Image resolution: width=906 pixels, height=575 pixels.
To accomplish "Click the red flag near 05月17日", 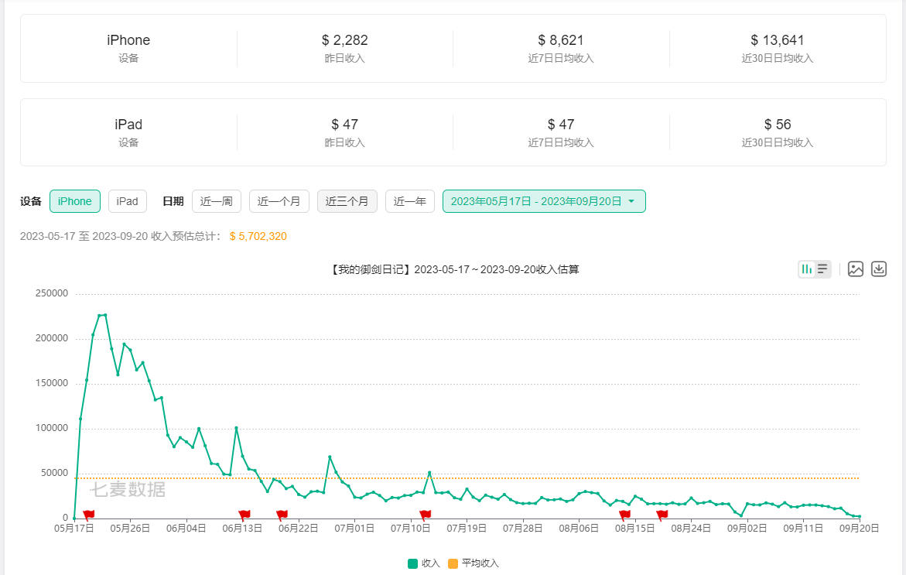I will click(x=88, y=515).
